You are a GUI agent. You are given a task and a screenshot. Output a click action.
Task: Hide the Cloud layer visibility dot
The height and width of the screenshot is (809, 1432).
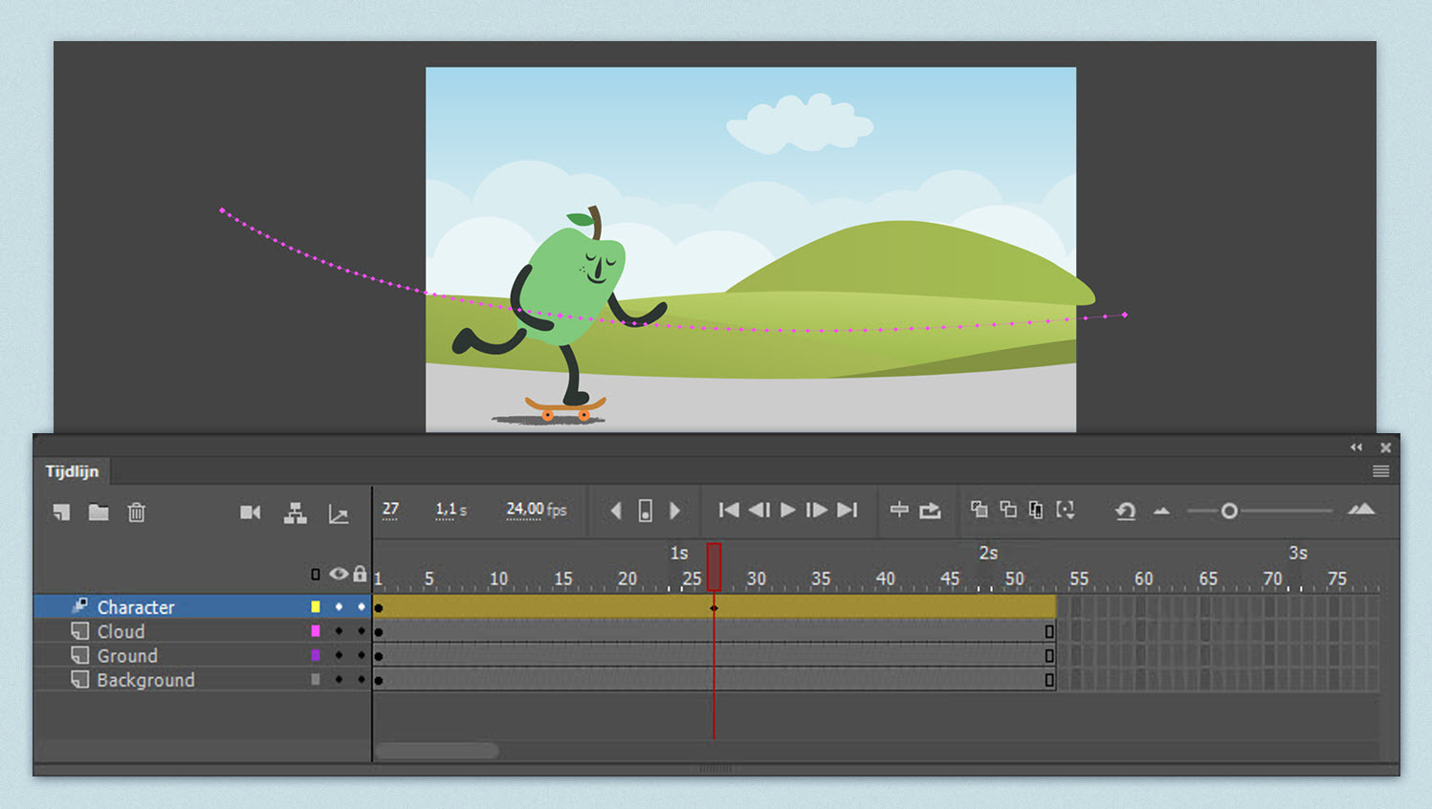(x=339, y=631)
